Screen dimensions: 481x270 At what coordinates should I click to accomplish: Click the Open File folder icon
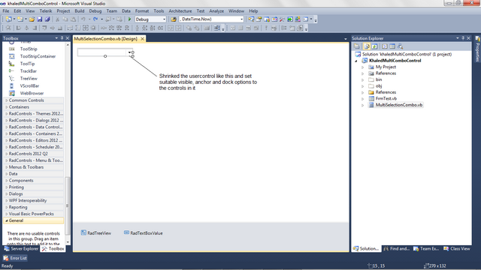[32, 19]
